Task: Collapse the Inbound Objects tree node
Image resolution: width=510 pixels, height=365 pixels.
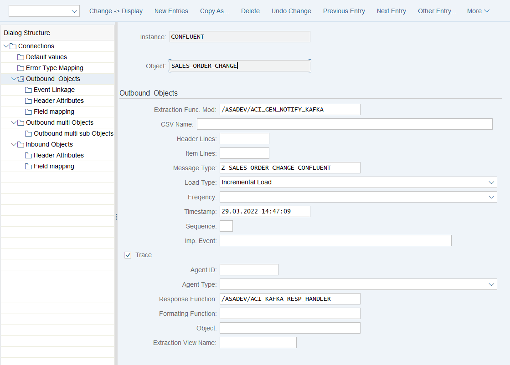Action: [x=14, y=145]
